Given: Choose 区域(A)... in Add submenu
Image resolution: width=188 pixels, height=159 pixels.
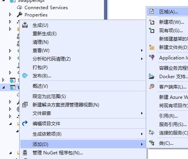Looking at the screenshot, I should point(168,12).
